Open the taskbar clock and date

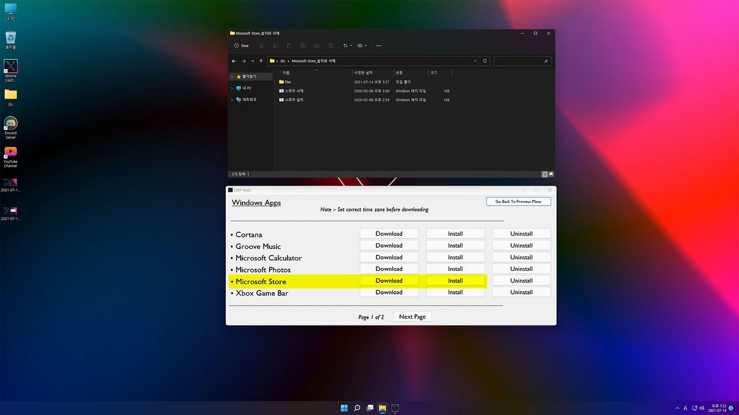click(x=716, y=408)
